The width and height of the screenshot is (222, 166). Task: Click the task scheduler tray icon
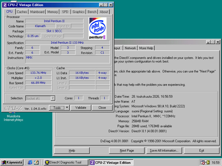coord(202,162)
